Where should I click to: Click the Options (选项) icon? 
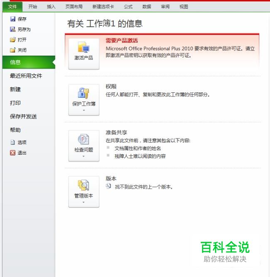point(13,142)
